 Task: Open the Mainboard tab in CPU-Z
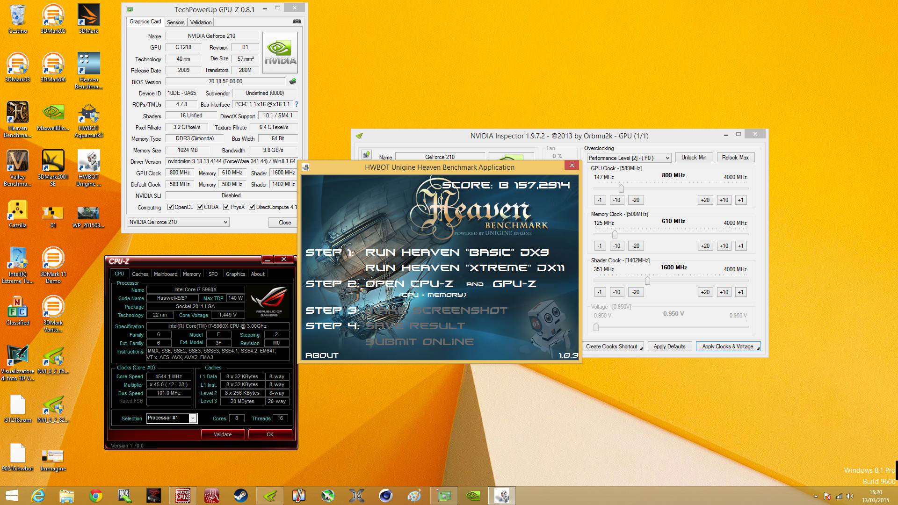tap(166, 274)
